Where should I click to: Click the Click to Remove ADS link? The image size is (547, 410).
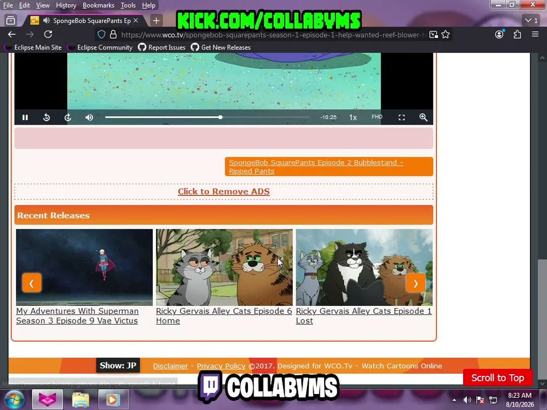coord(223,191)
